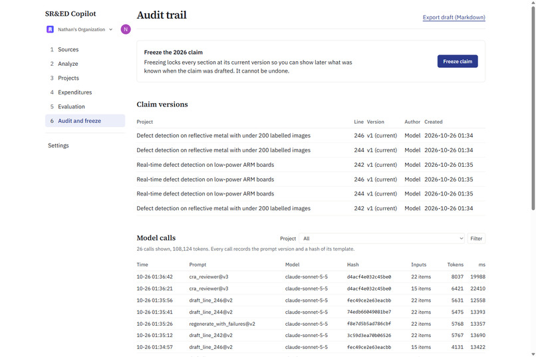Click draft_line_246@v2 prompt at 01:35:56
The width and height of the screenshot is (536, 357).
(x=211, y=300)
